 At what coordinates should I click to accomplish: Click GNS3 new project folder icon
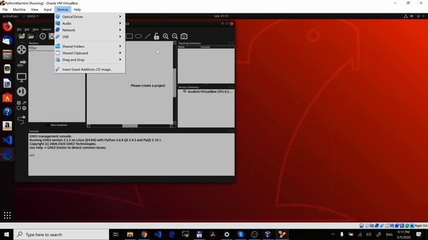[21, 36]
